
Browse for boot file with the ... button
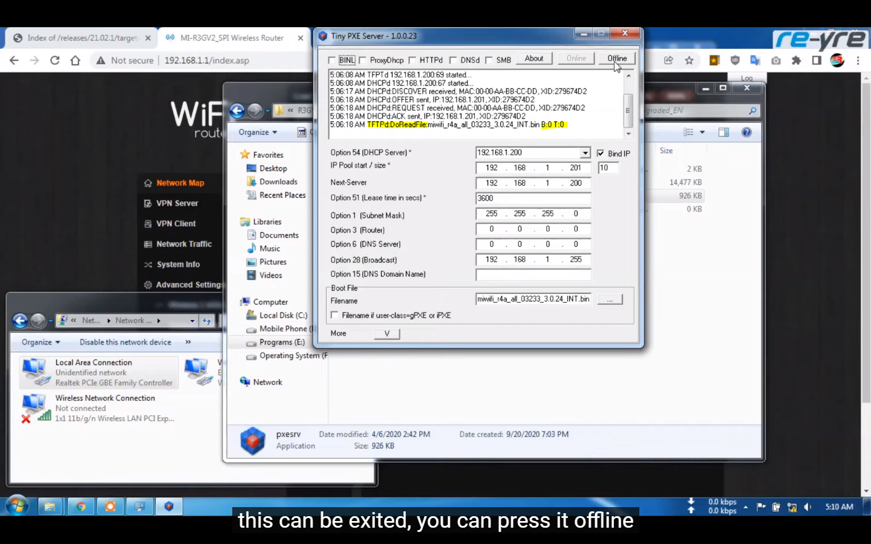coord(610,299)
